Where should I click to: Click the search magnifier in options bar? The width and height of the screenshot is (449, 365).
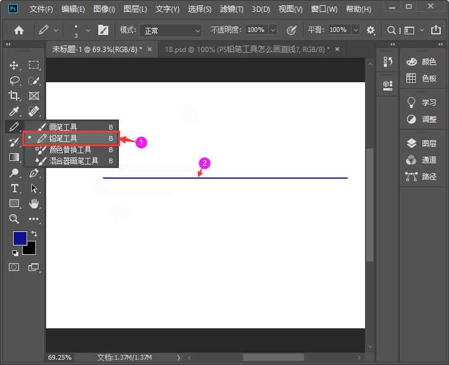coord(391,30)
